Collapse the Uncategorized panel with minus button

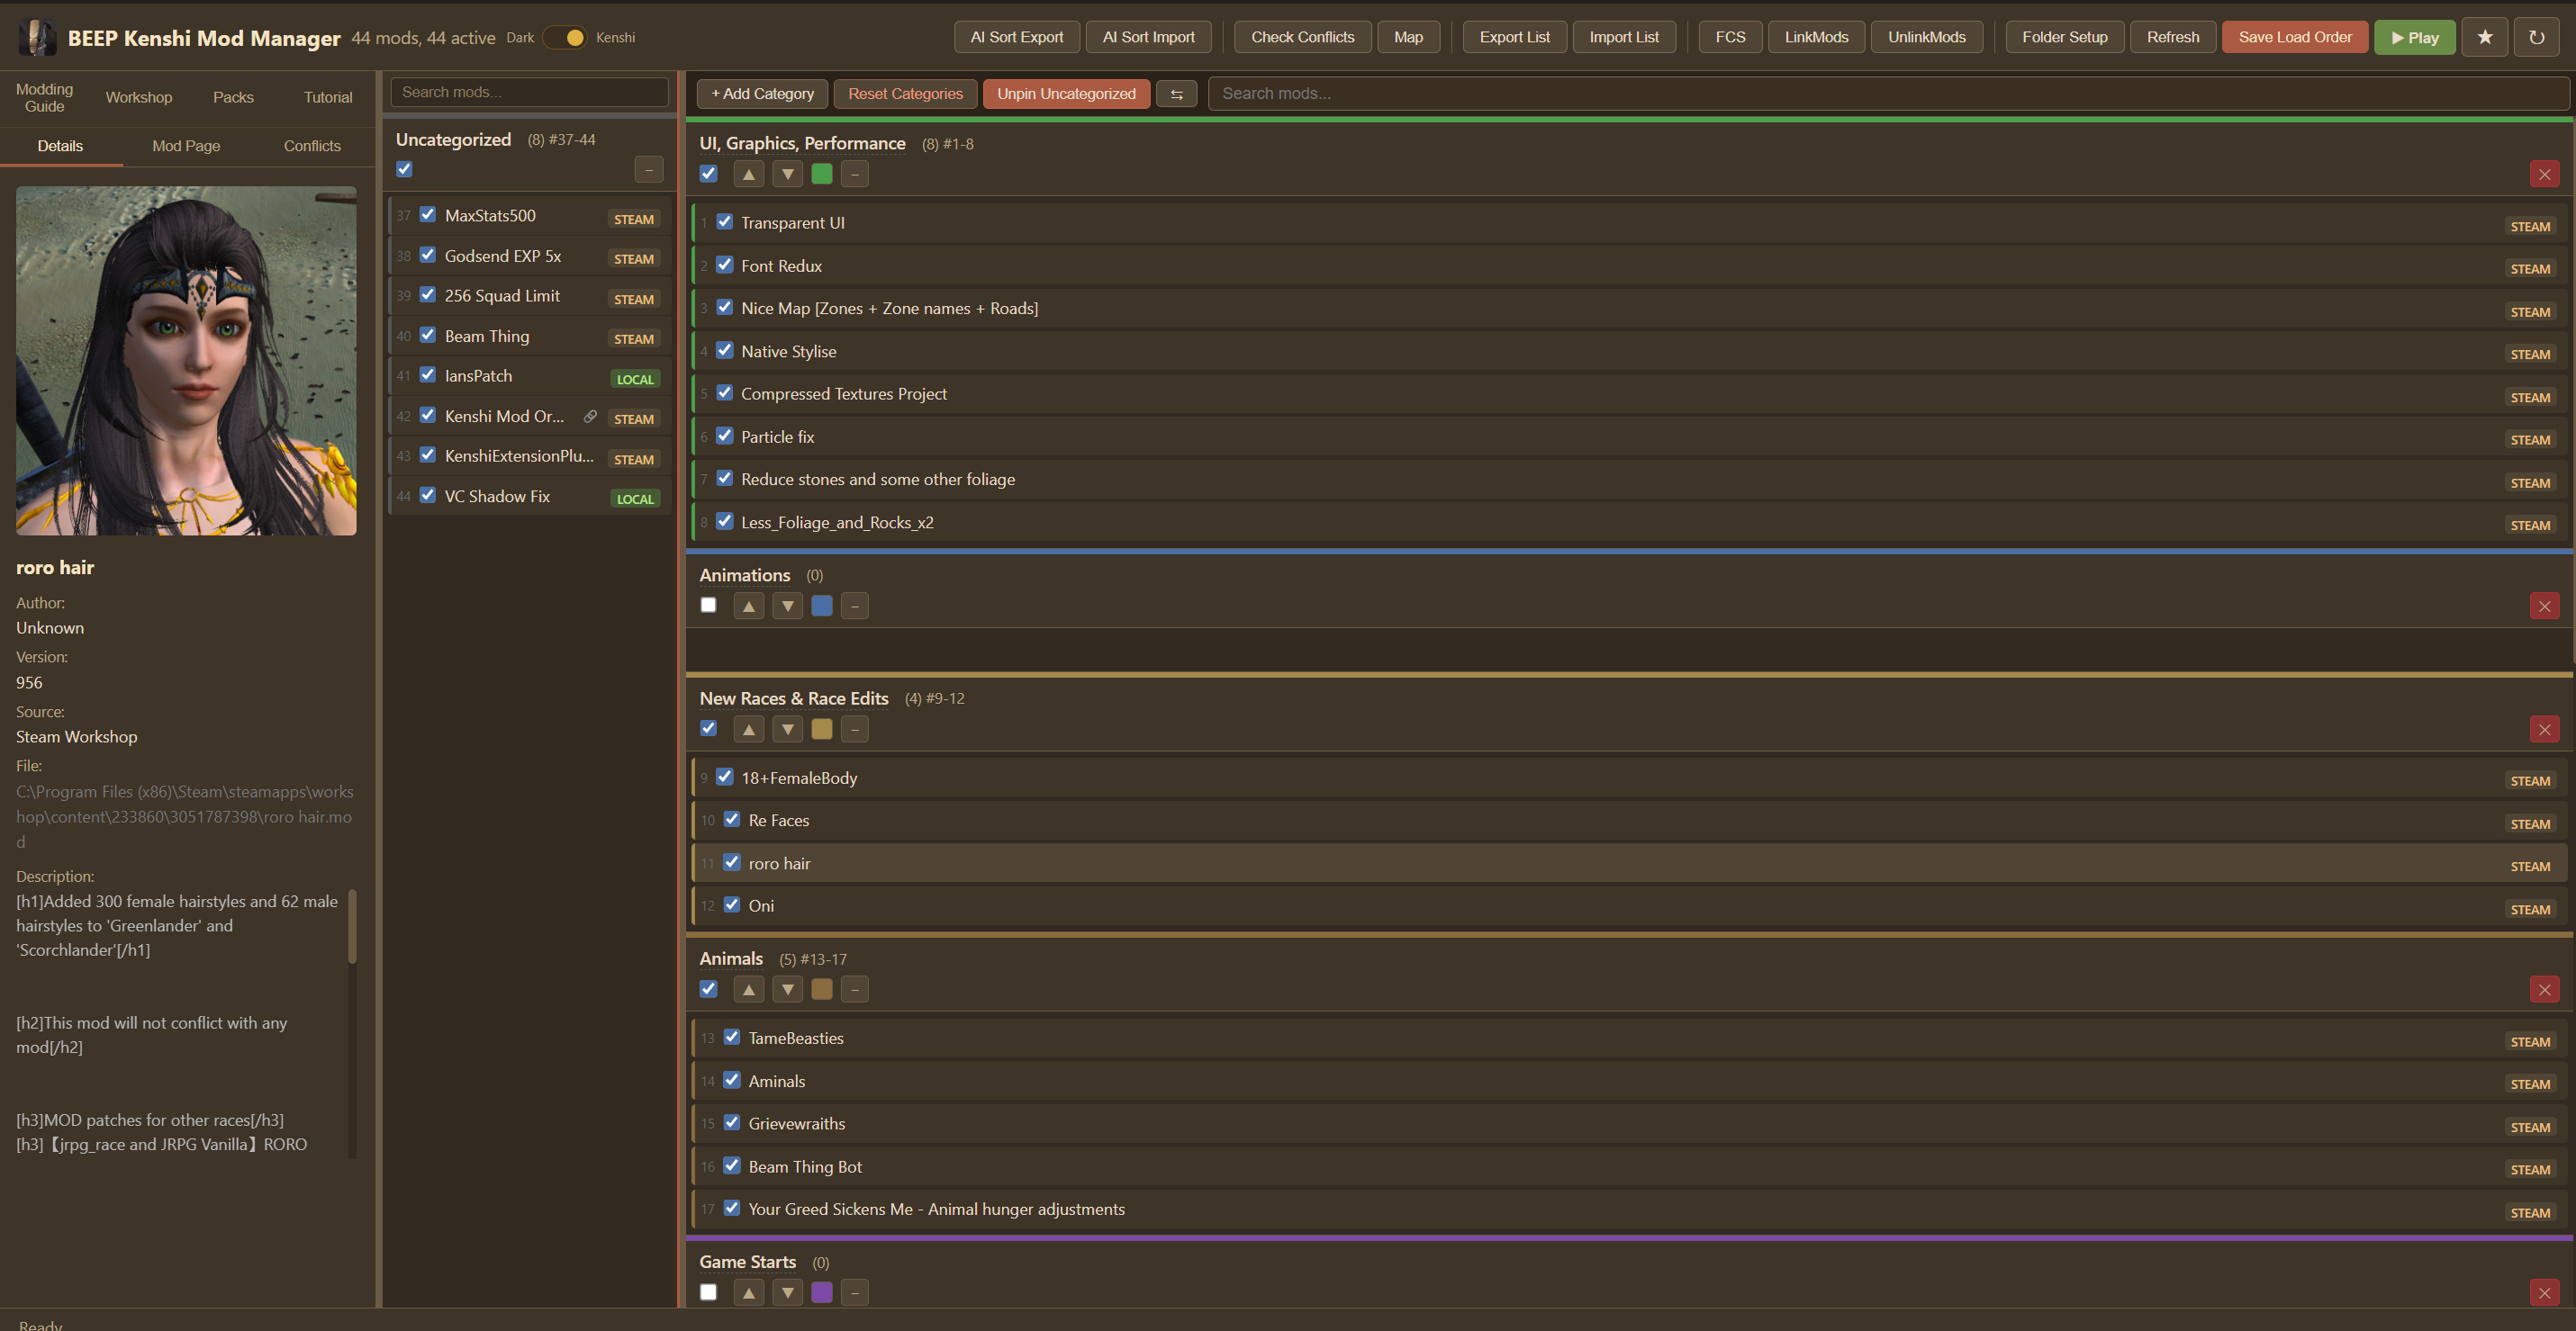pyautogui.click(x=648, y=170)
